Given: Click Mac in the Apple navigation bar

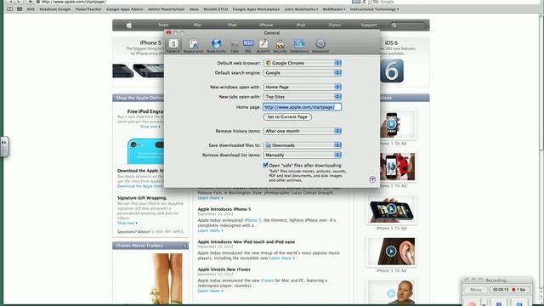Looking at the screenshot, I should coord(197,25).
